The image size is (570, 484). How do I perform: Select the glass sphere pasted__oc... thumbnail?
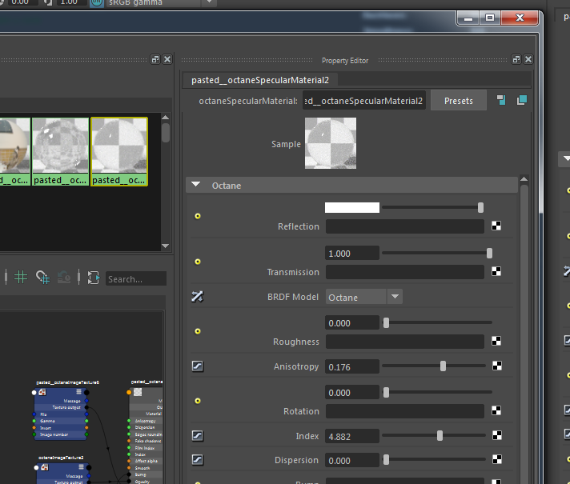coord(60,151)
